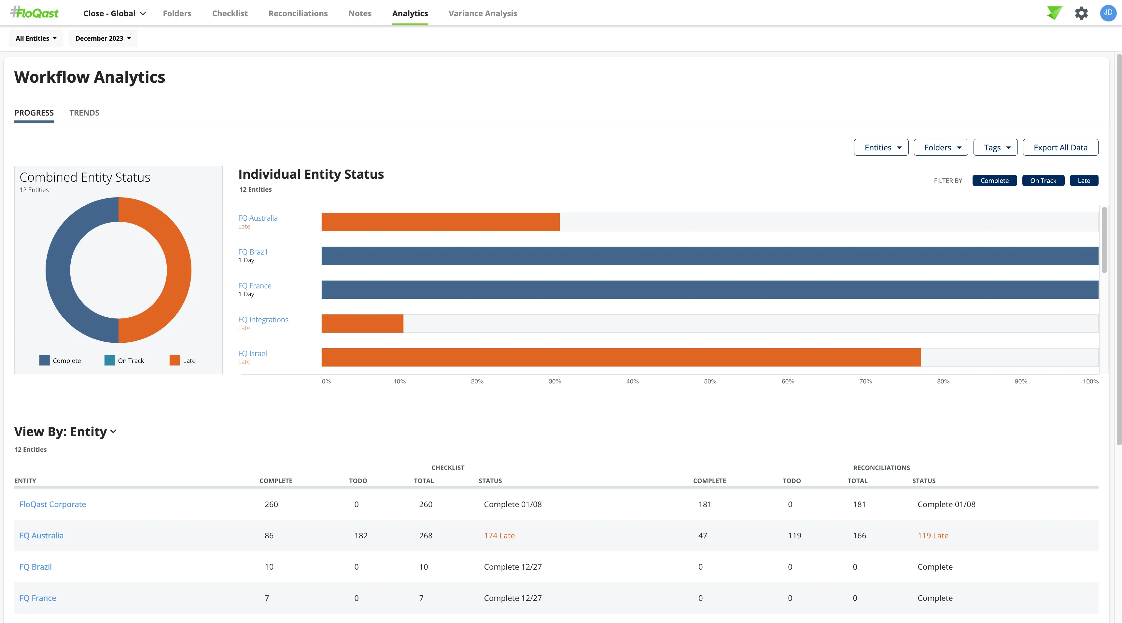This screenshot has height=623, width=1122.
Task: Open FloQast Corporate in entity table
Action: pos(53,504)
